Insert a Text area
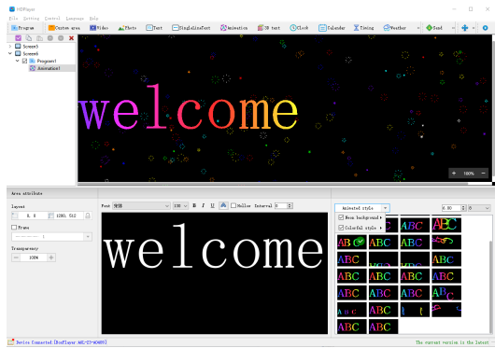Image resolution: width=495 pixels, height=348 pixels. (x=154, y=28)
